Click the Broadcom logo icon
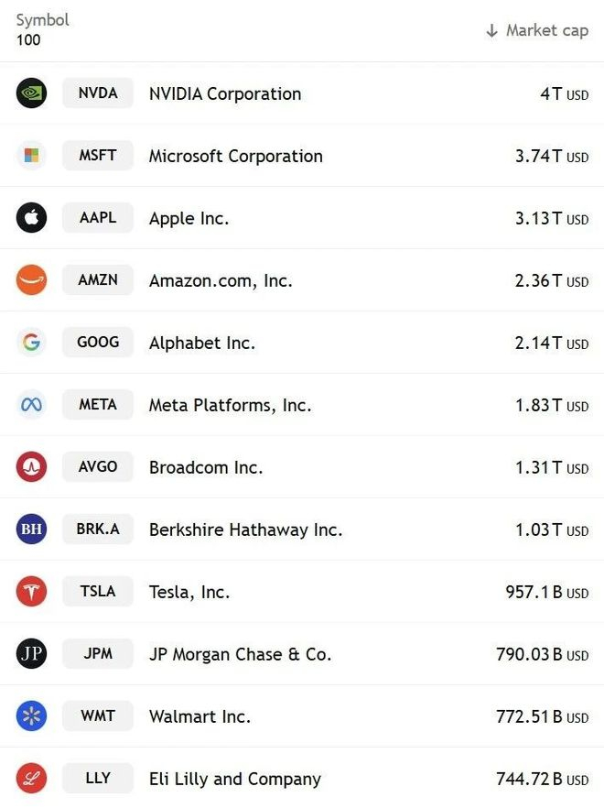604x808 pixels. click(31, 467)
